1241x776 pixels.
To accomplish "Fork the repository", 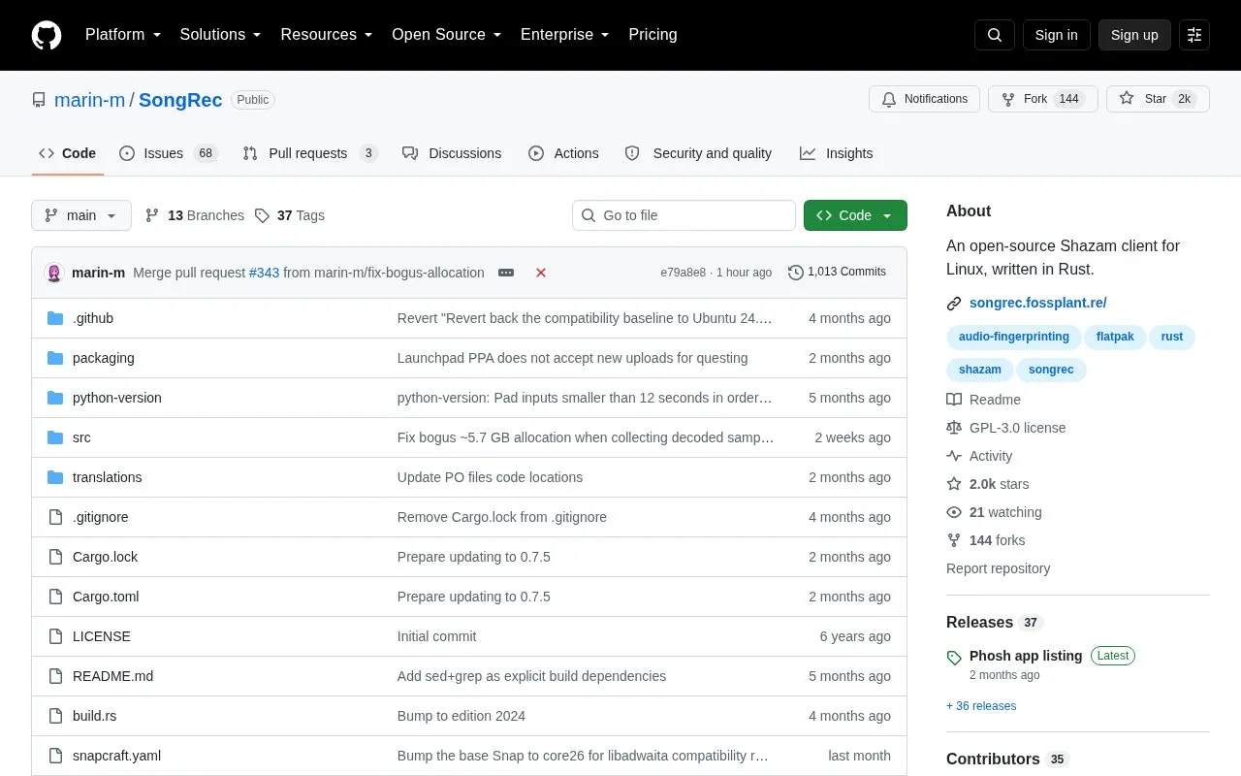I will click(1043, 99).
